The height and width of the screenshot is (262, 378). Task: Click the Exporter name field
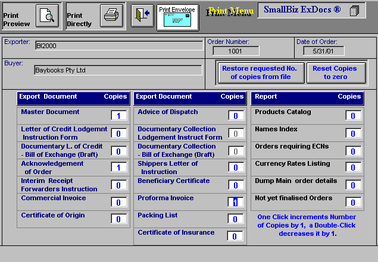[x=118, y=46]
